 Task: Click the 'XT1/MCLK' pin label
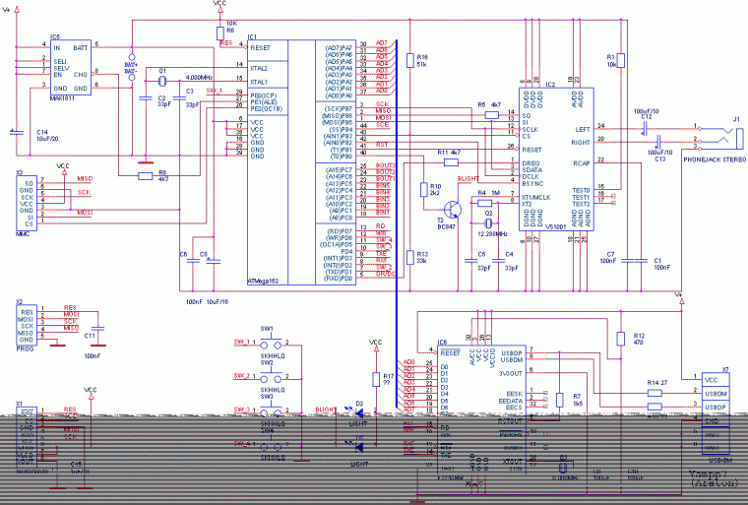coord(536,197)
